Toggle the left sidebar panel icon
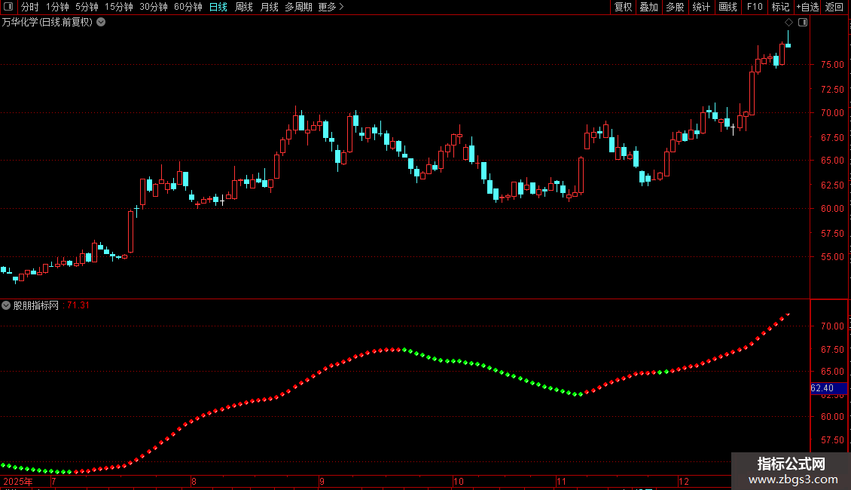 9,7
